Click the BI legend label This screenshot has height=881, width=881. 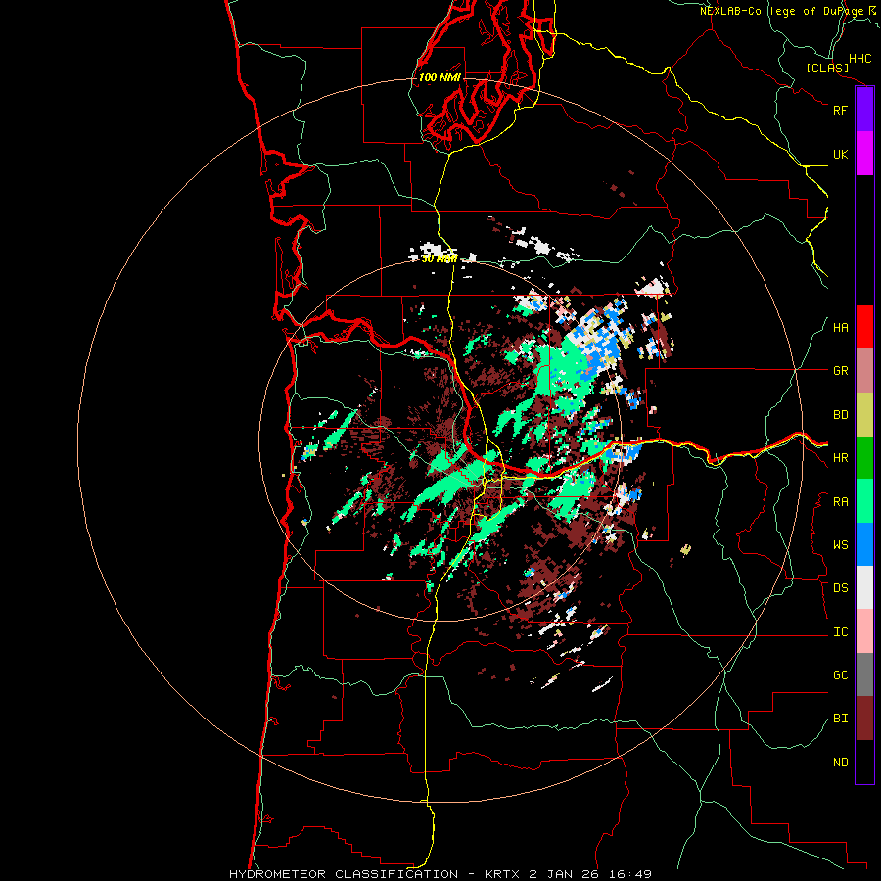pos(840,719)
